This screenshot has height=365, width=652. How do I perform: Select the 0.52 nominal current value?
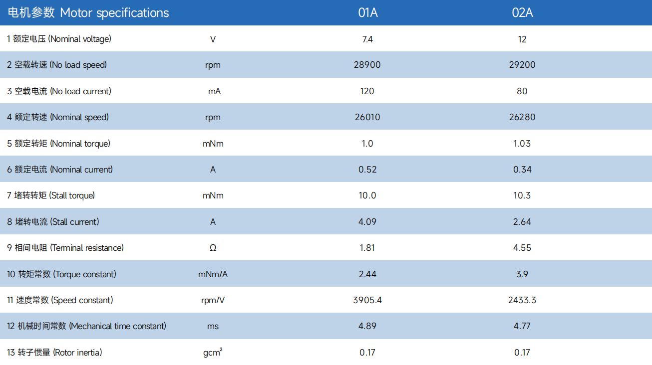pos(367,170)
